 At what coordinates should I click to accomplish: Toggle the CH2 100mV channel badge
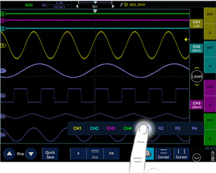[196, 48]
